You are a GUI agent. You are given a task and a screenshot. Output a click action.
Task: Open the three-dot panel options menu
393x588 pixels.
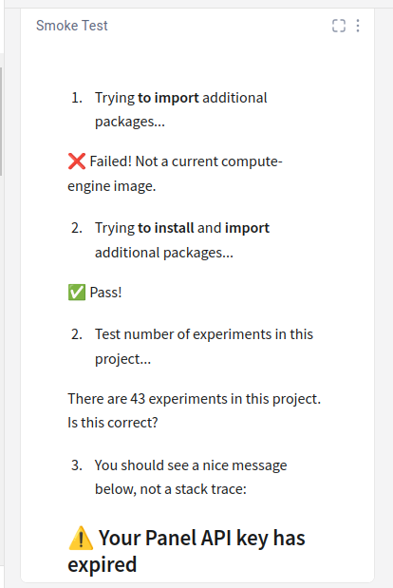point(358,26)
